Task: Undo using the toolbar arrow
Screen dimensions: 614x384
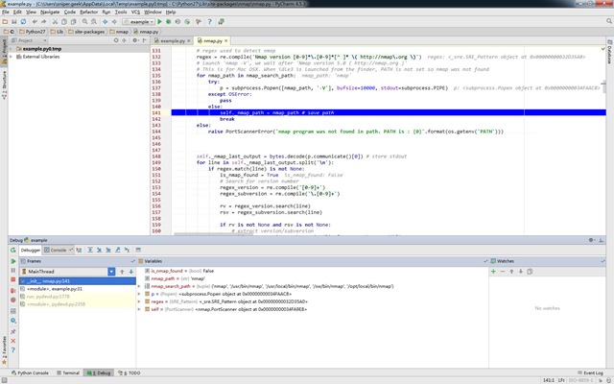Action: coord(35,21)
